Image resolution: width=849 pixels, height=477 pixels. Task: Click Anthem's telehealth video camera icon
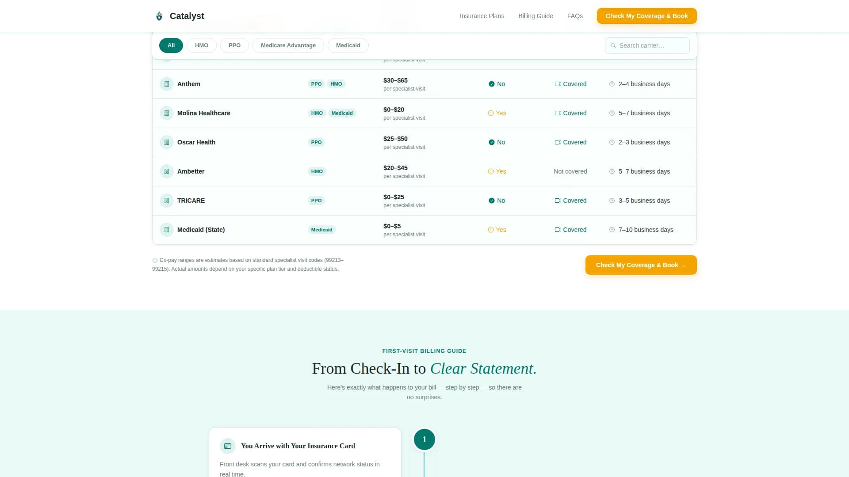pos(558,84)
